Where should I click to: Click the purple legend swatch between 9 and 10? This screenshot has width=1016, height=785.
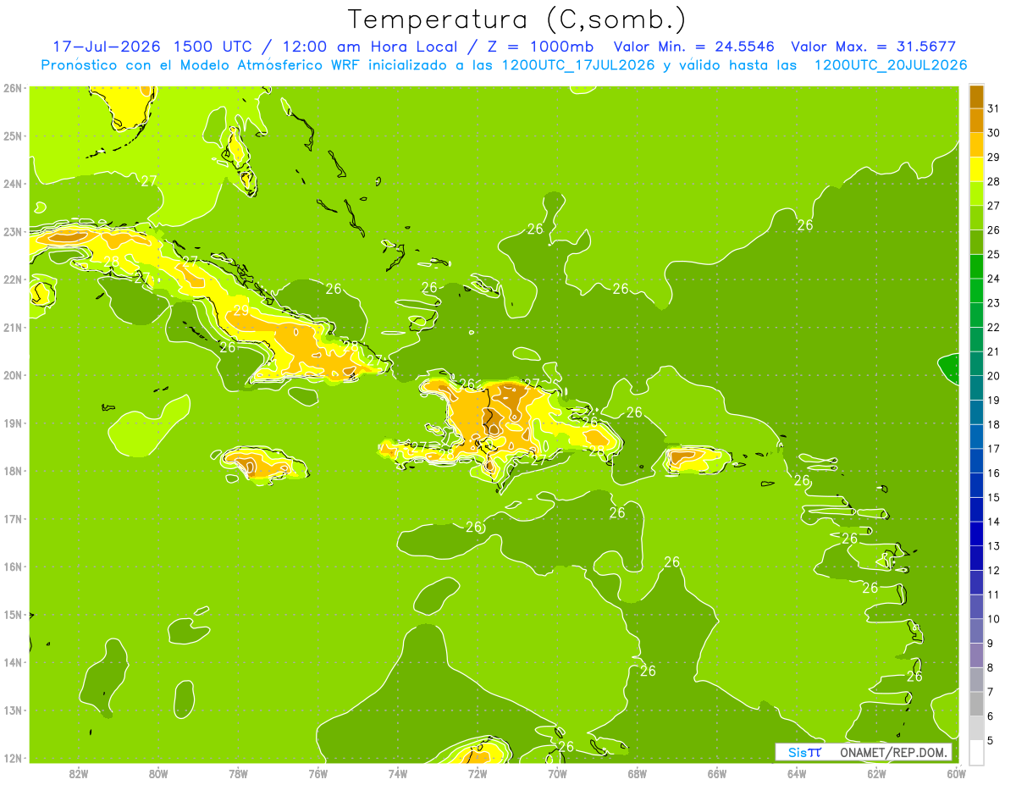tap(976, 631)
